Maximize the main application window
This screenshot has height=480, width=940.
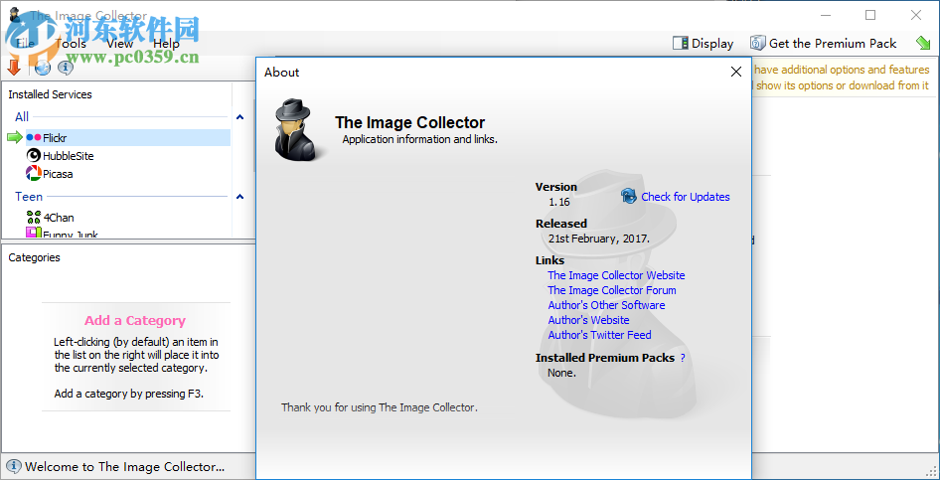[870, 15]
